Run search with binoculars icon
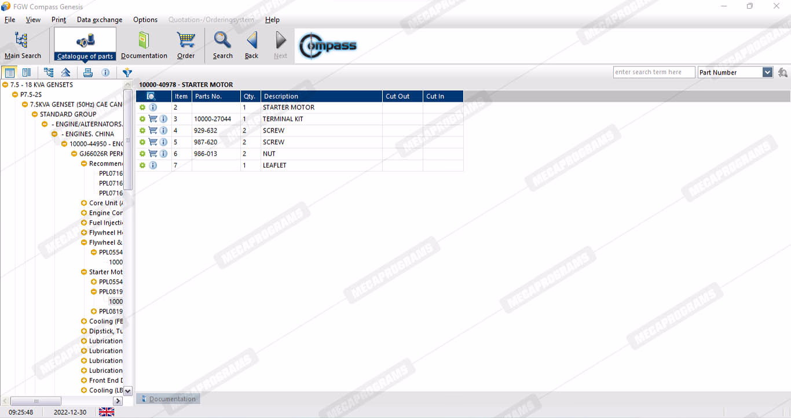791x418 pixels. click(x=782, y=72)
